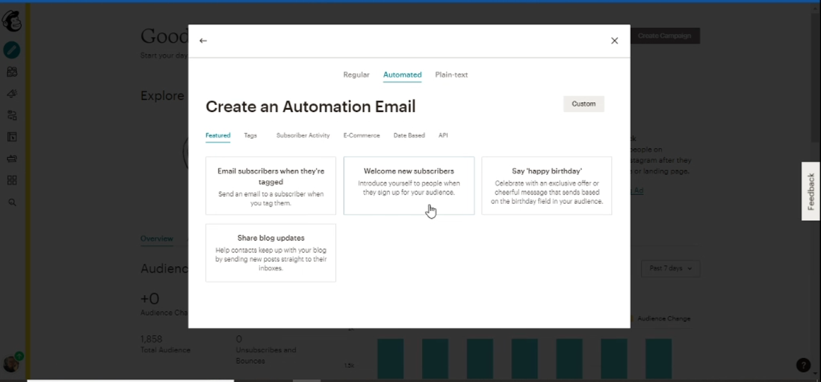Click the 'Create an Automation Email' heading
821x382 pixels.
311,107
